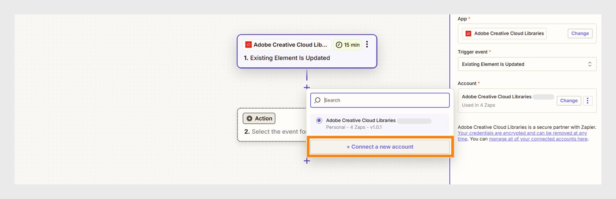This screenshot has height=199, width=616.
Task: Click Change button next to App
Action: [580, 33]
